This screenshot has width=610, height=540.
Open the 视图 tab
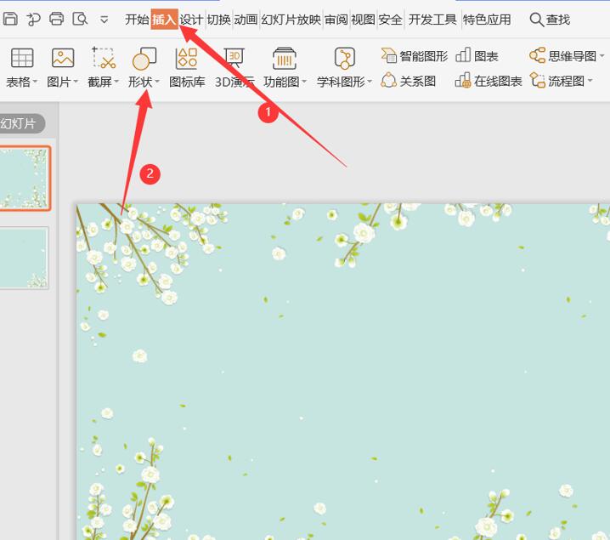tap(363, 19)
